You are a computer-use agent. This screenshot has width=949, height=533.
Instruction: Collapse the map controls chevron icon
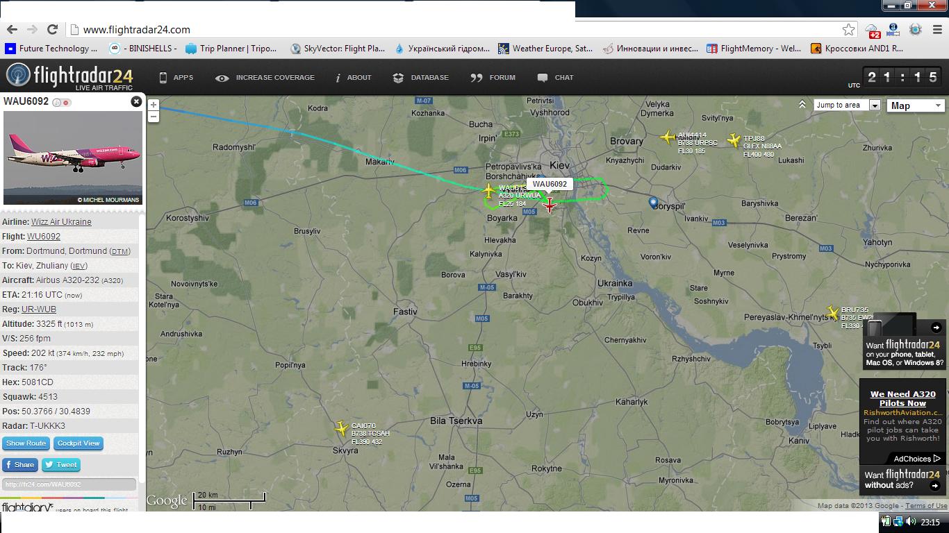(802, 105)
